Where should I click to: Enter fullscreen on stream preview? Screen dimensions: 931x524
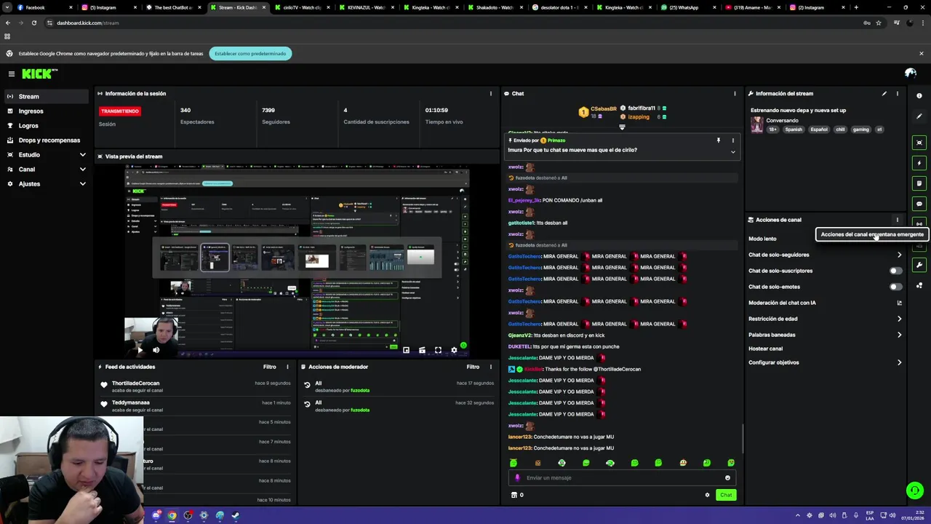[438, 350]
